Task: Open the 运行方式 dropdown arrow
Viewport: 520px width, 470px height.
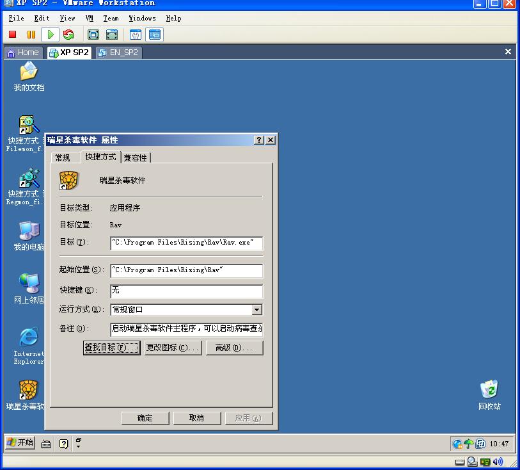Action: tap(256, 310)
